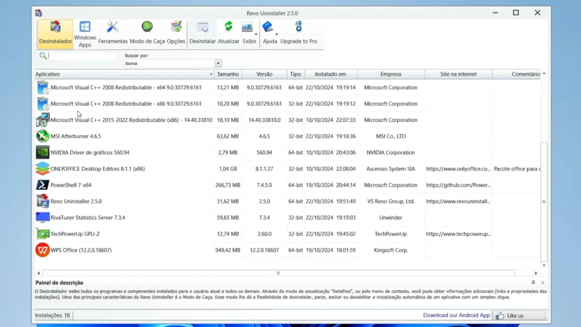Click the Download our Android App link
581x327 pixels.
(456, 315)
